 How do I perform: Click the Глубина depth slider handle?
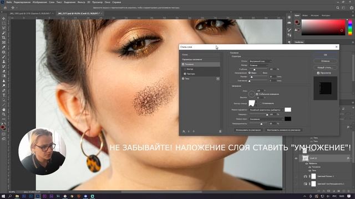click(x=254, y=70)
